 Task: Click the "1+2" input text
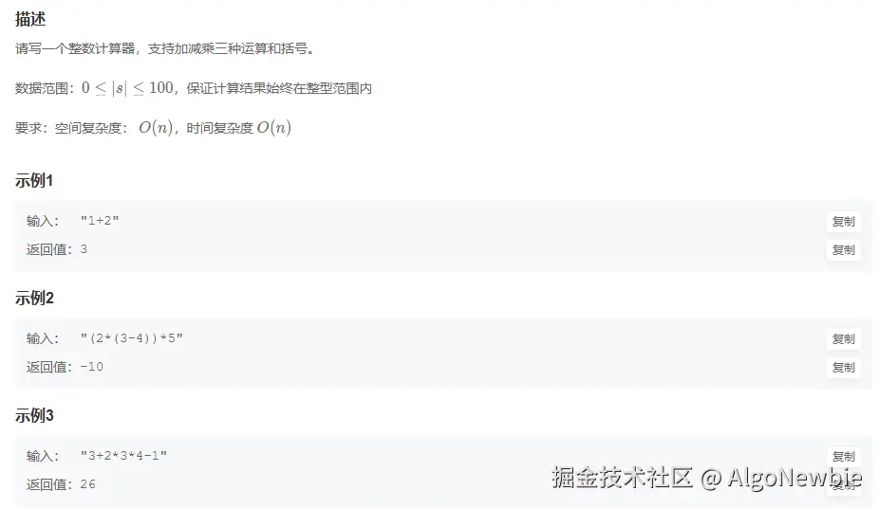click(x=100, y=221)
